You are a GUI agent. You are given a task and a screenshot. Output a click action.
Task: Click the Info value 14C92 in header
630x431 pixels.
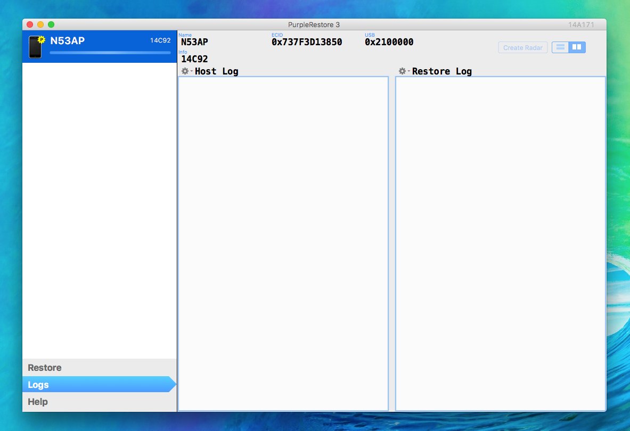pos(194,59)
